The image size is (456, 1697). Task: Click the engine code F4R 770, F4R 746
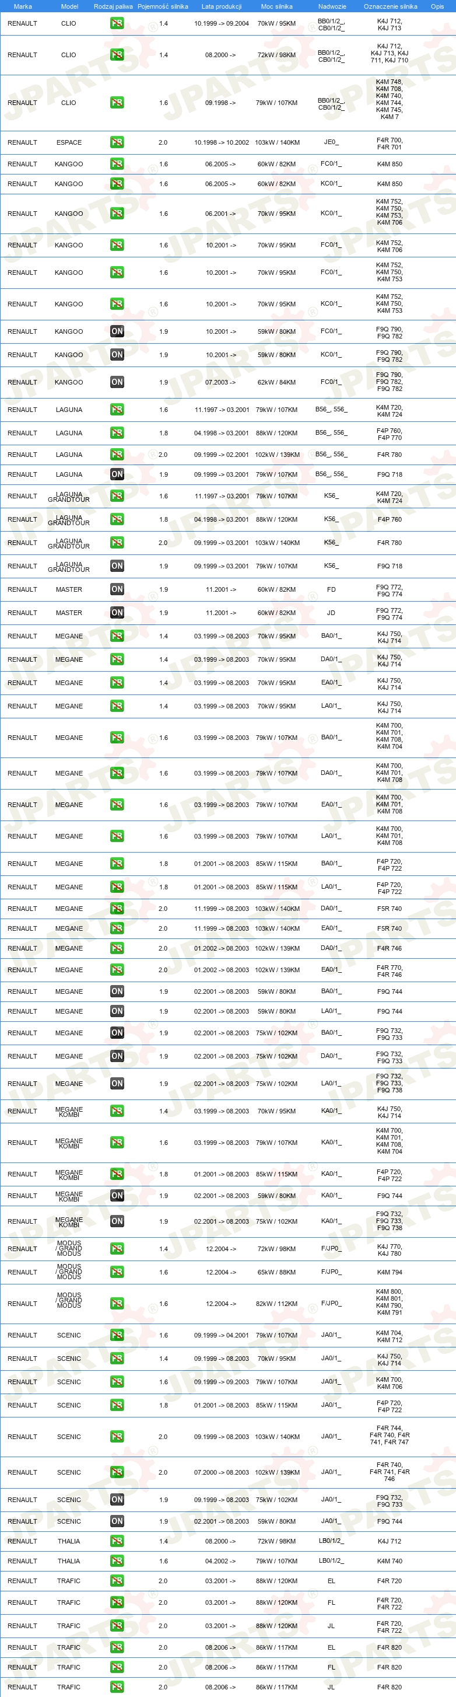390,971
